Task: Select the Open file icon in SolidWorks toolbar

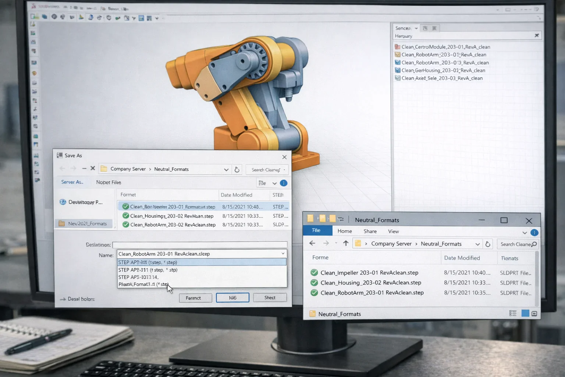Action: 44,17
